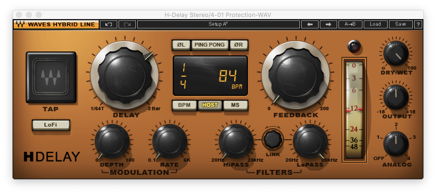Screen dimensions: 436x194
Task: Click the OUTPUT gain knob
Action: (396, 98)
